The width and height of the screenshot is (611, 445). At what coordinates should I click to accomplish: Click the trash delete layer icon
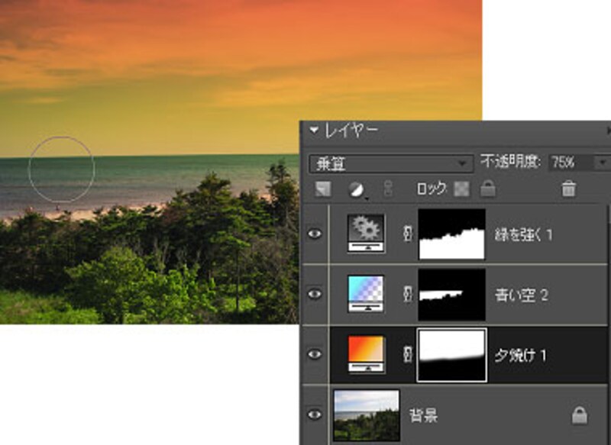coord(568,189)
